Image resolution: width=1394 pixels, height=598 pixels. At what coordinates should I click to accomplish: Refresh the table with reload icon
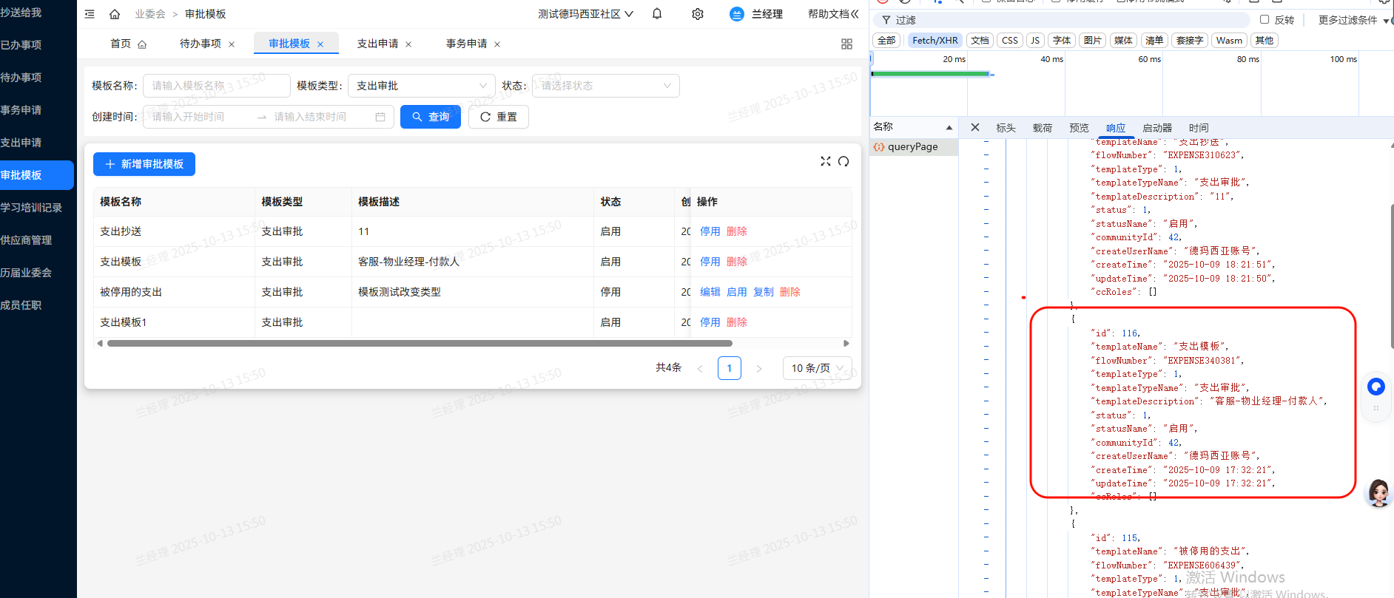(844, 161)
